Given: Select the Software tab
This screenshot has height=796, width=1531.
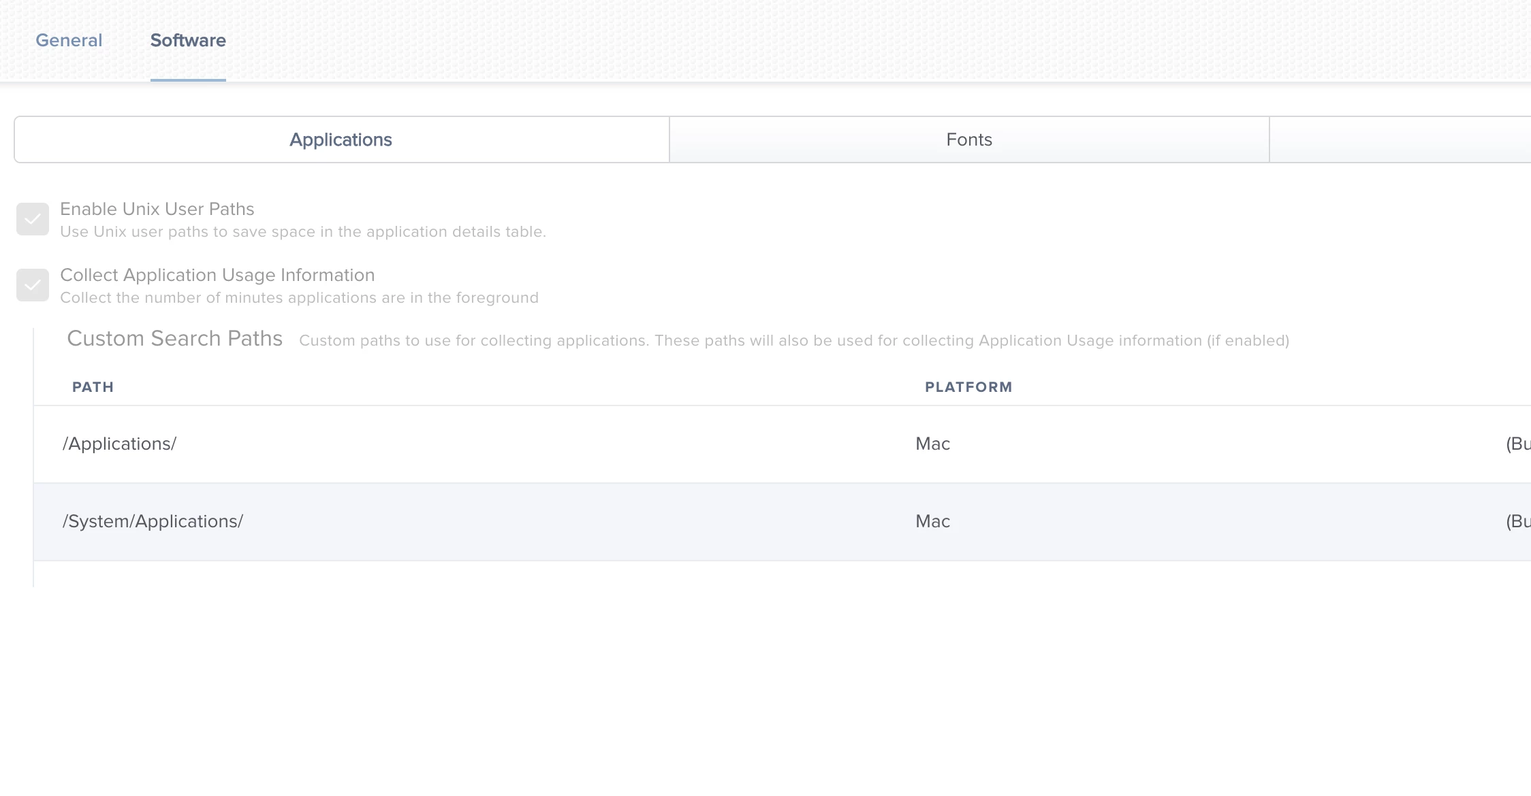Looking at the screenshot, I should click(188, 41).
